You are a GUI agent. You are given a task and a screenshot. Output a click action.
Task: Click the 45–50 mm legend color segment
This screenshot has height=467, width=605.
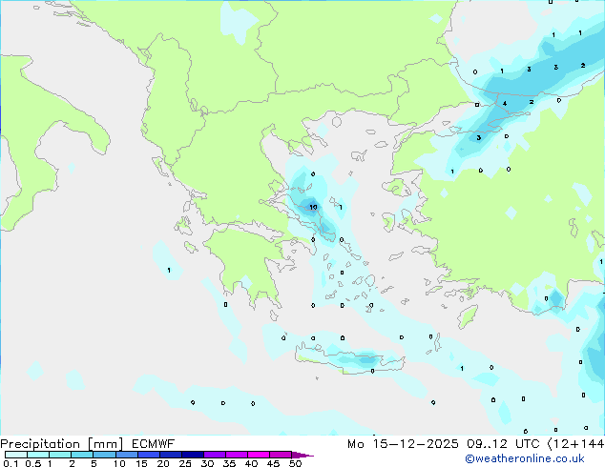281,455
